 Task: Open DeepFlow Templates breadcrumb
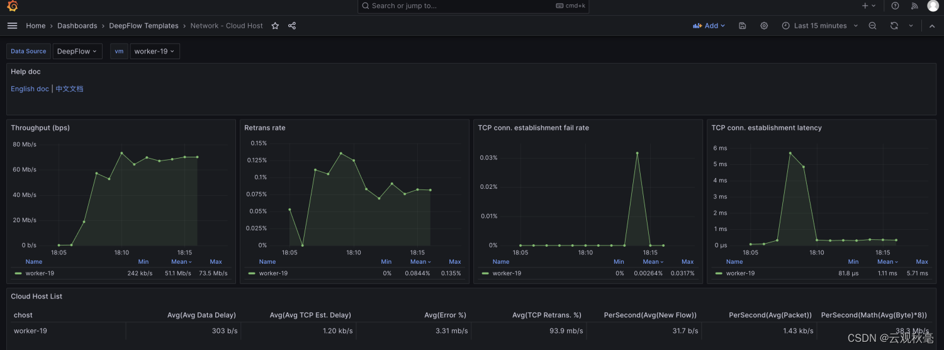point(143,26)
